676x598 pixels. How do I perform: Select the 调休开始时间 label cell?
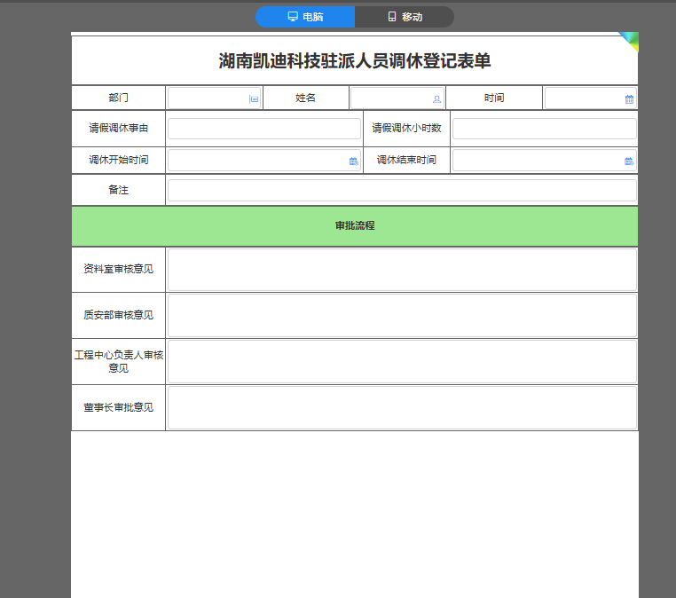(118, 160)
